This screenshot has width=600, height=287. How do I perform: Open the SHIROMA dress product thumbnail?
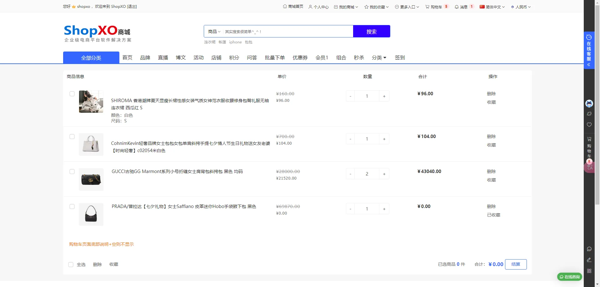pos(91,101)
